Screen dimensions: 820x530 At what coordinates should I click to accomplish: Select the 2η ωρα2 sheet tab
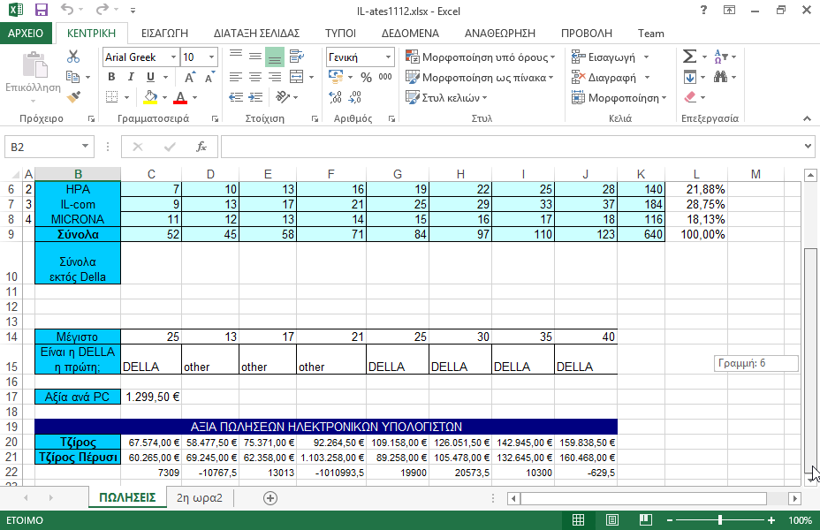point(199,497)
